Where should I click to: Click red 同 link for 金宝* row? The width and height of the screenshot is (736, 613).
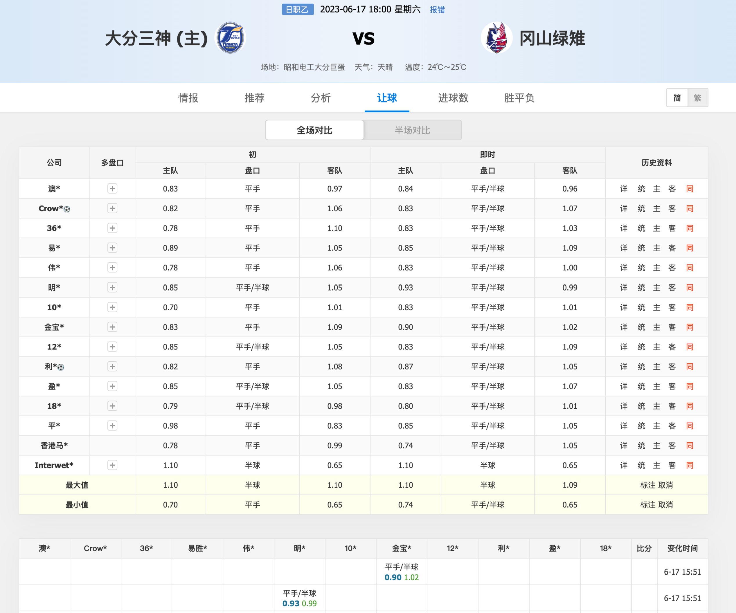[690, 327]
